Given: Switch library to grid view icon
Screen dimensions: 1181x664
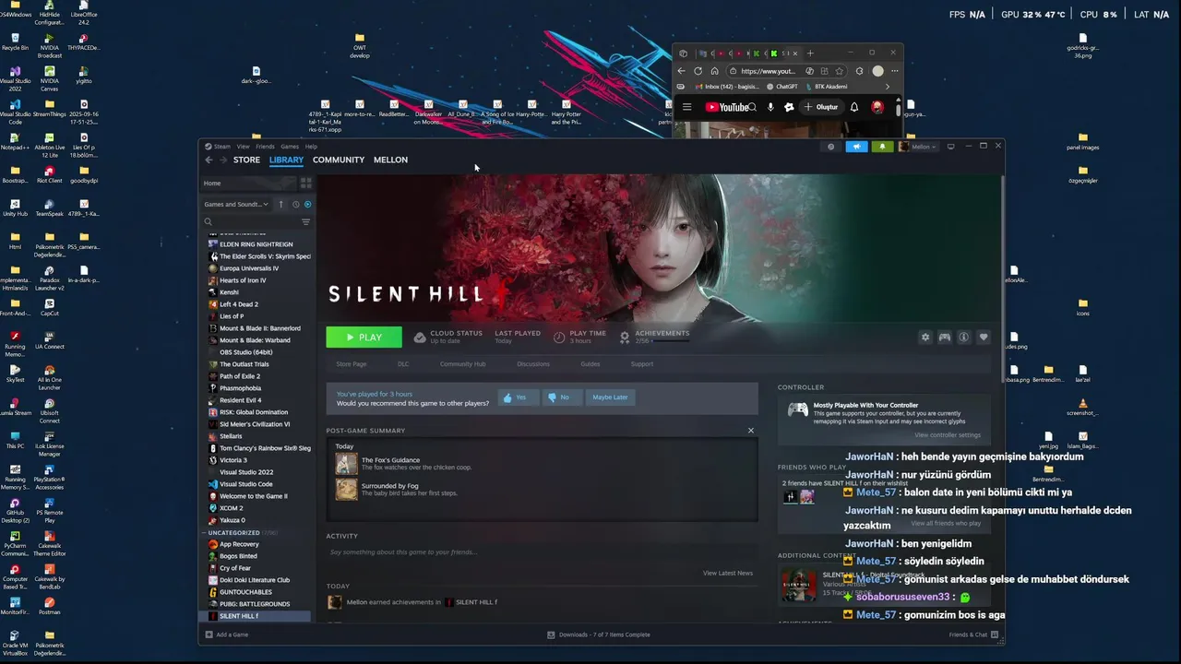Looking at the screenshot, I should [306, 184].
